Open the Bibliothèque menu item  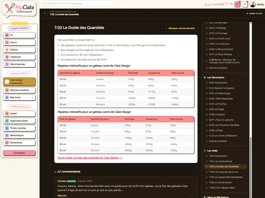coord(19,135)
